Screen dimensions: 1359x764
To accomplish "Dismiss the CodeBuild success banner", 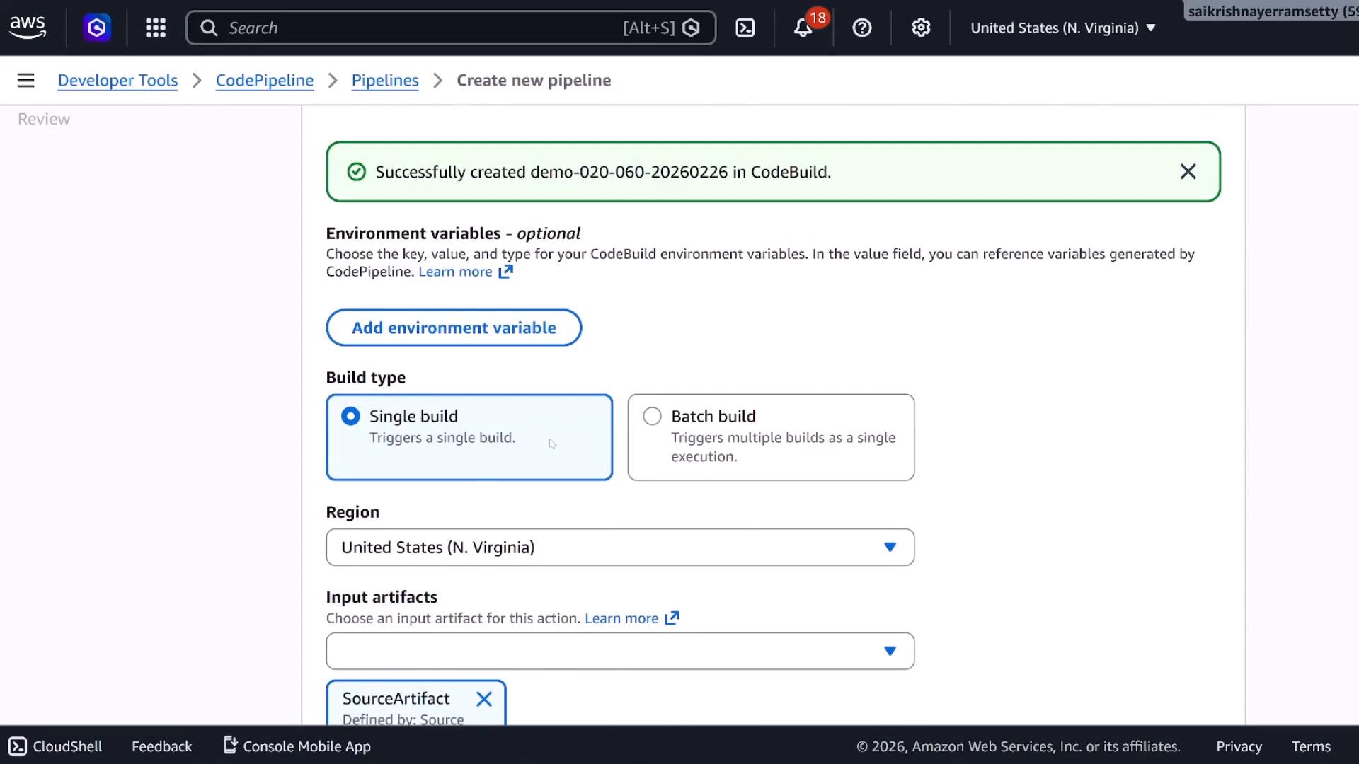I will click(x=1188, y=171).
